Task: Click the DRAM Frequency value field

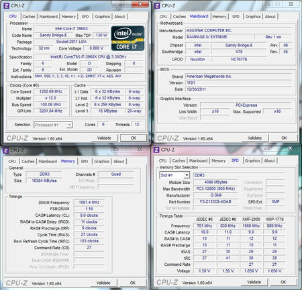Action: pos(89,202)
